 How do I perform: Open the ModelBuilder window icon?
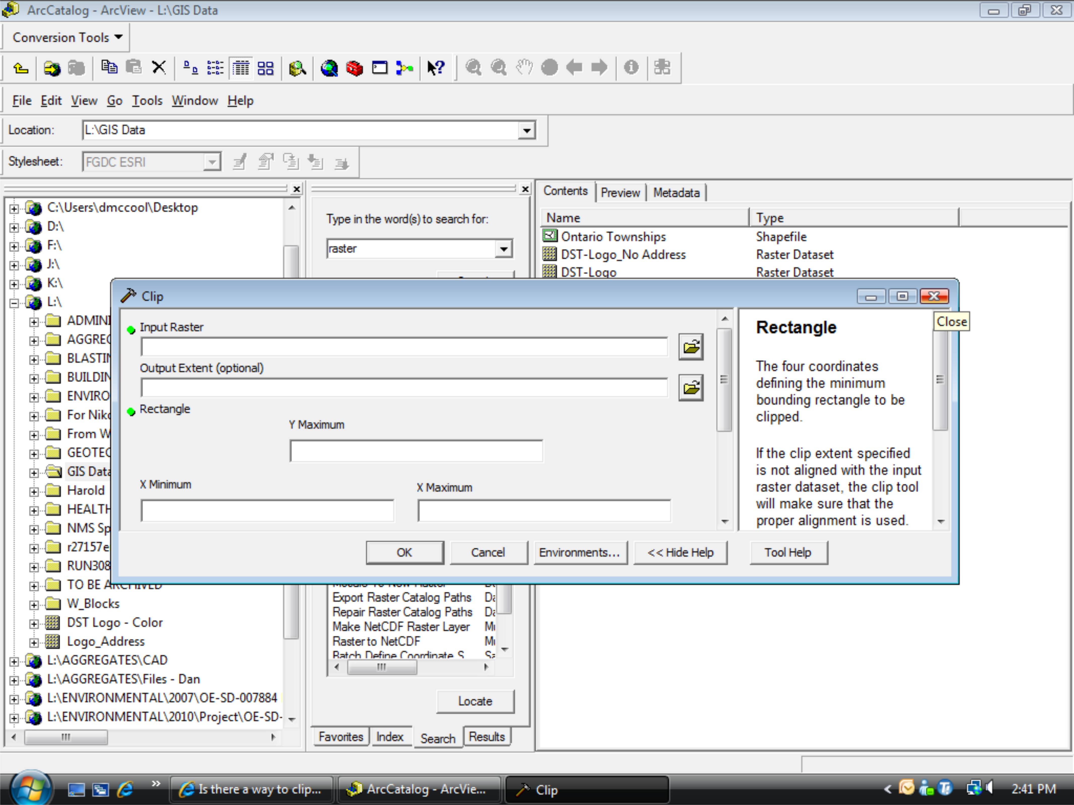(x=404, y=68)
